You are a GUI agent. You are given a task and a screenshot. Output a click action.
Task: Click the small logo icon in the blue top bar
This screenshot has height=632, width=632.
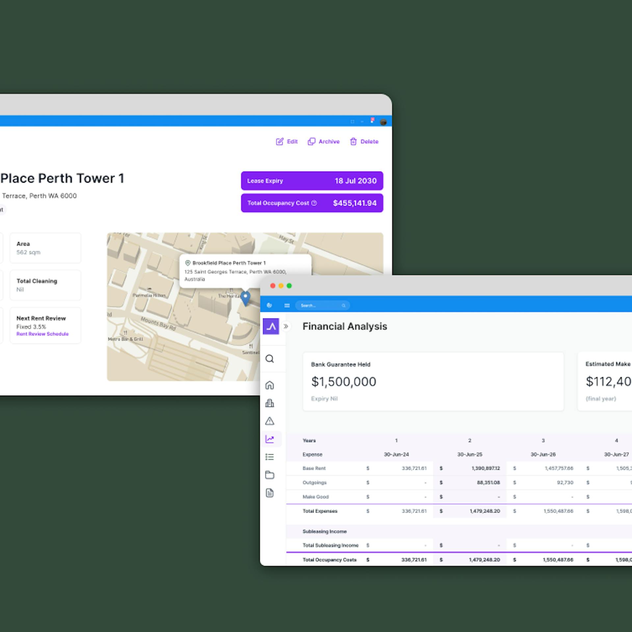[x=269, y=305]
